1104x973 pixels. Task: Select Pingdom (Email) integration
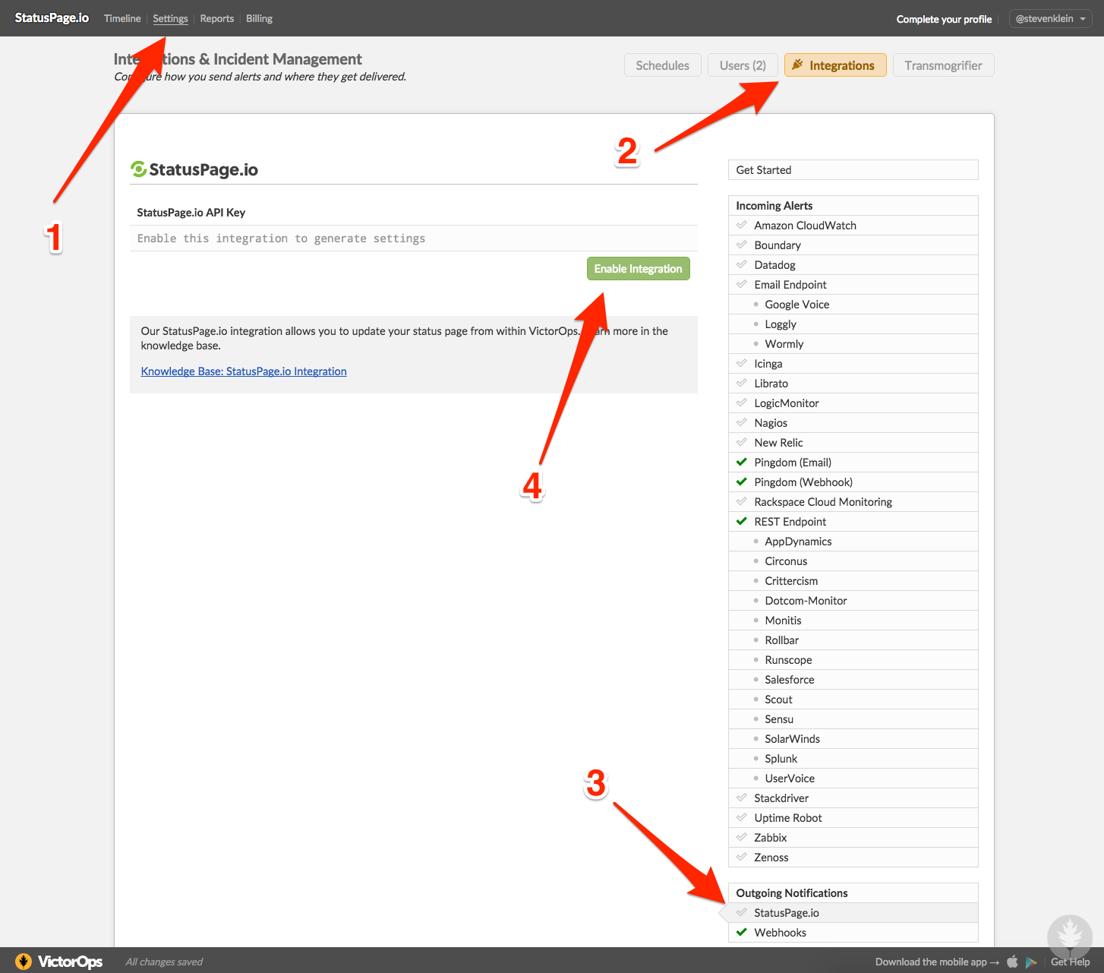tap(853, 463)
